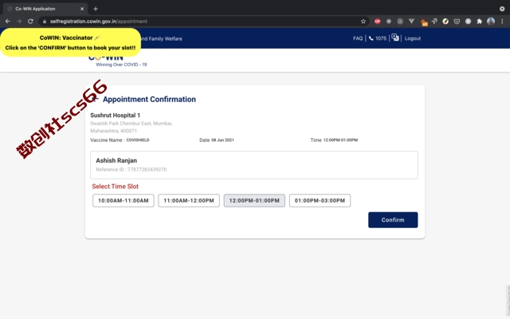The height and width of the screenshot is (319, 510).
Task: Click the Ashish Ranjan beneficiary card
Action: tap(254, 165)
